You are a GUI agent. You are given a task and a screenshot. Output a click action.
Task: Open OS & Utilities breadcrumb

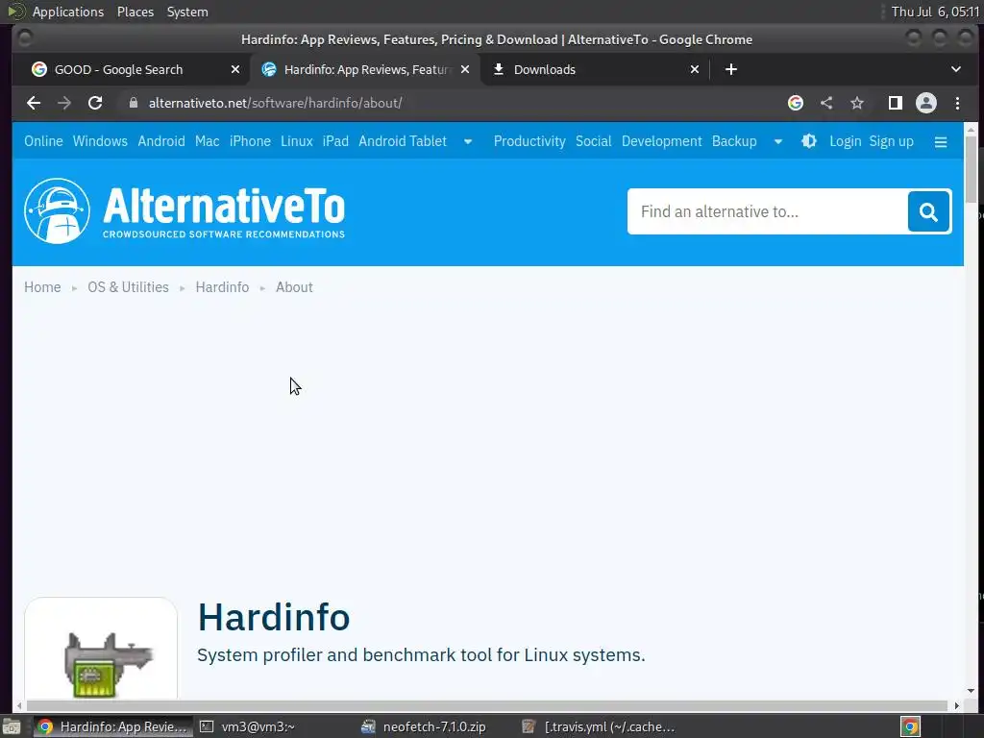[x=128, y=287]
